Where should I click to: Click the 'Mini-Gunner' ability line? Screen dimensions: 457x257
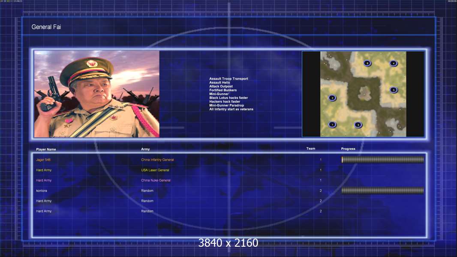(219, 94)
